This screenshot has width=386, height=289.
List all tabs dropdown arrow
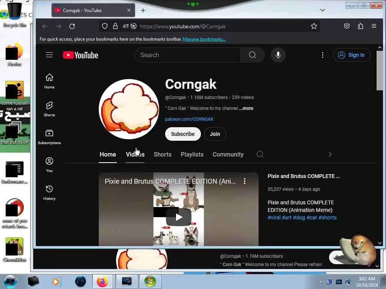click(323, 10)
